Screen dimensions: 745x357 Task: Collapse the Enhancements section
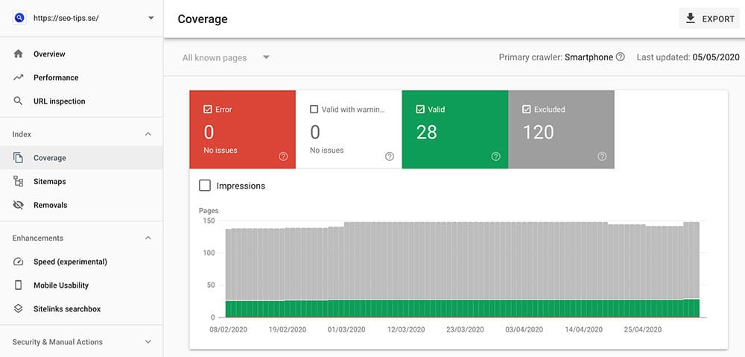(x=148, y=238)
